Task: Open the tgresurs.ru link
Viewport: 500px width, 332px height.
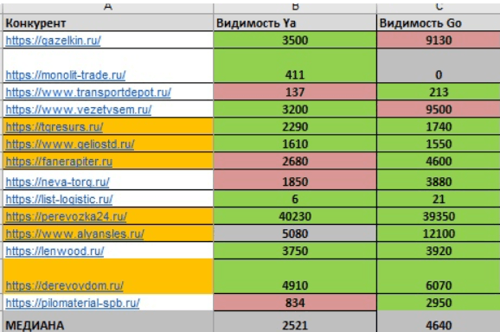Action: click(x=54, y=127)
